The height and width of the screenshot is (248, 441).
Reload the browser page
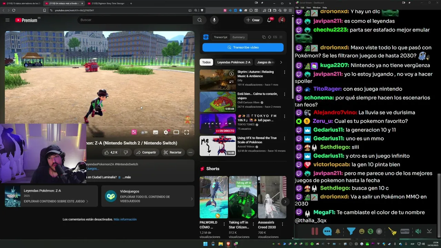click(14, 10)
